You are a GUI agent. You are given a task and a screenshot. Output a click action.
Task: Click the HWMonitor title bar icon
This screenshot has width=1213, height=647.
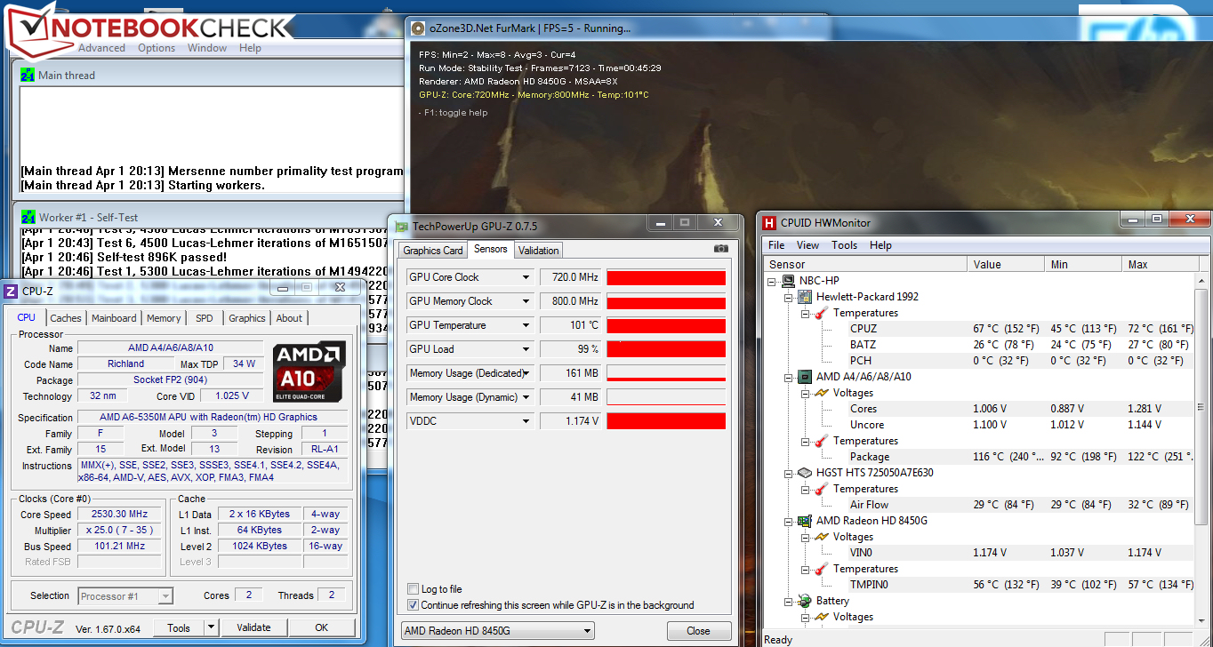point(770,223)
